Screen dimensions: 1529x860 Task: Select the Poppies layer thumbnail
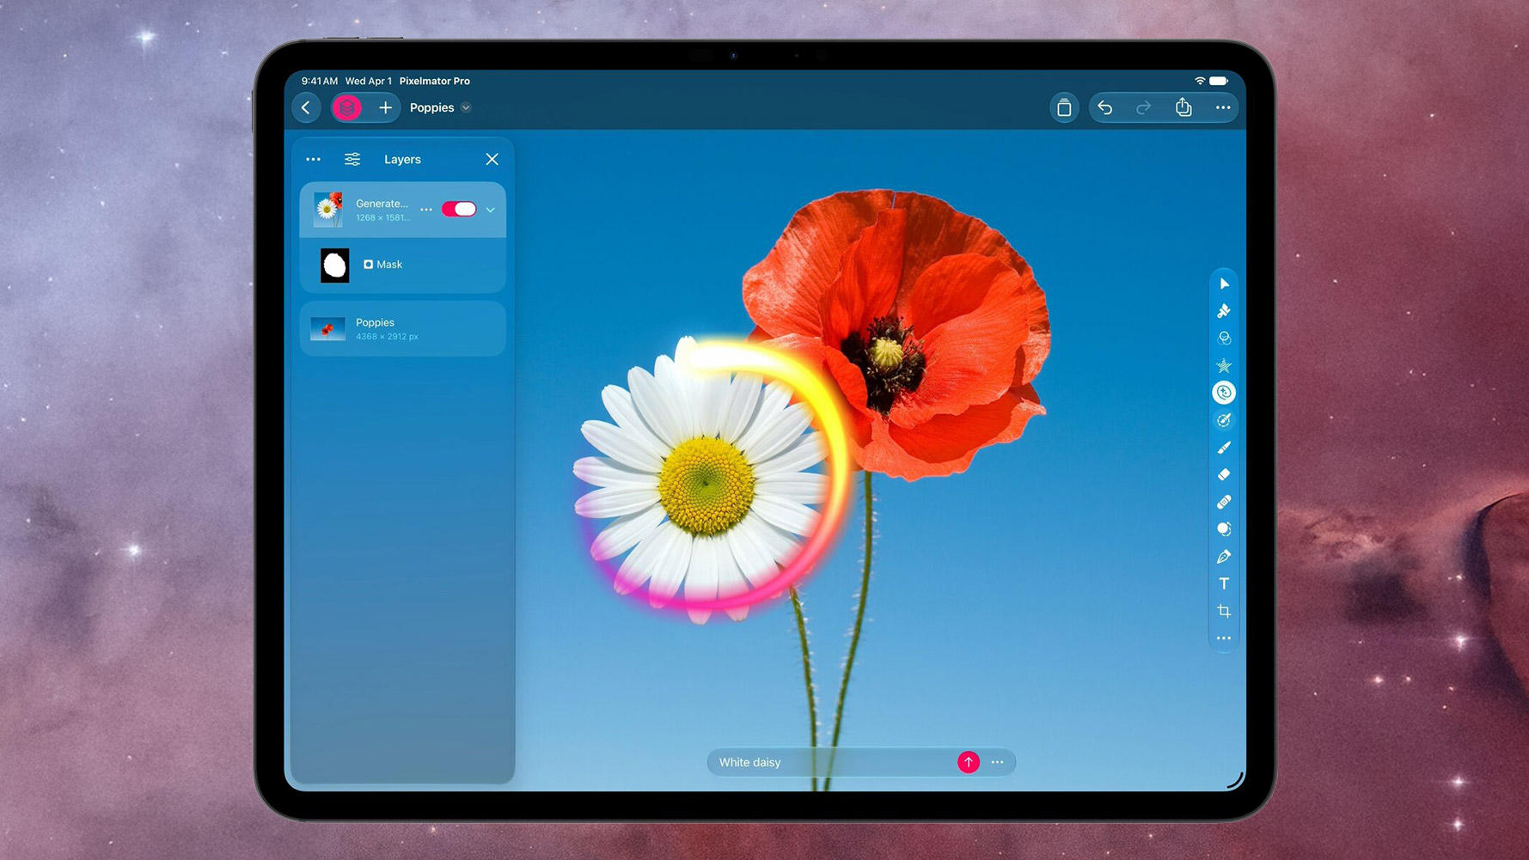click(327, 329)
